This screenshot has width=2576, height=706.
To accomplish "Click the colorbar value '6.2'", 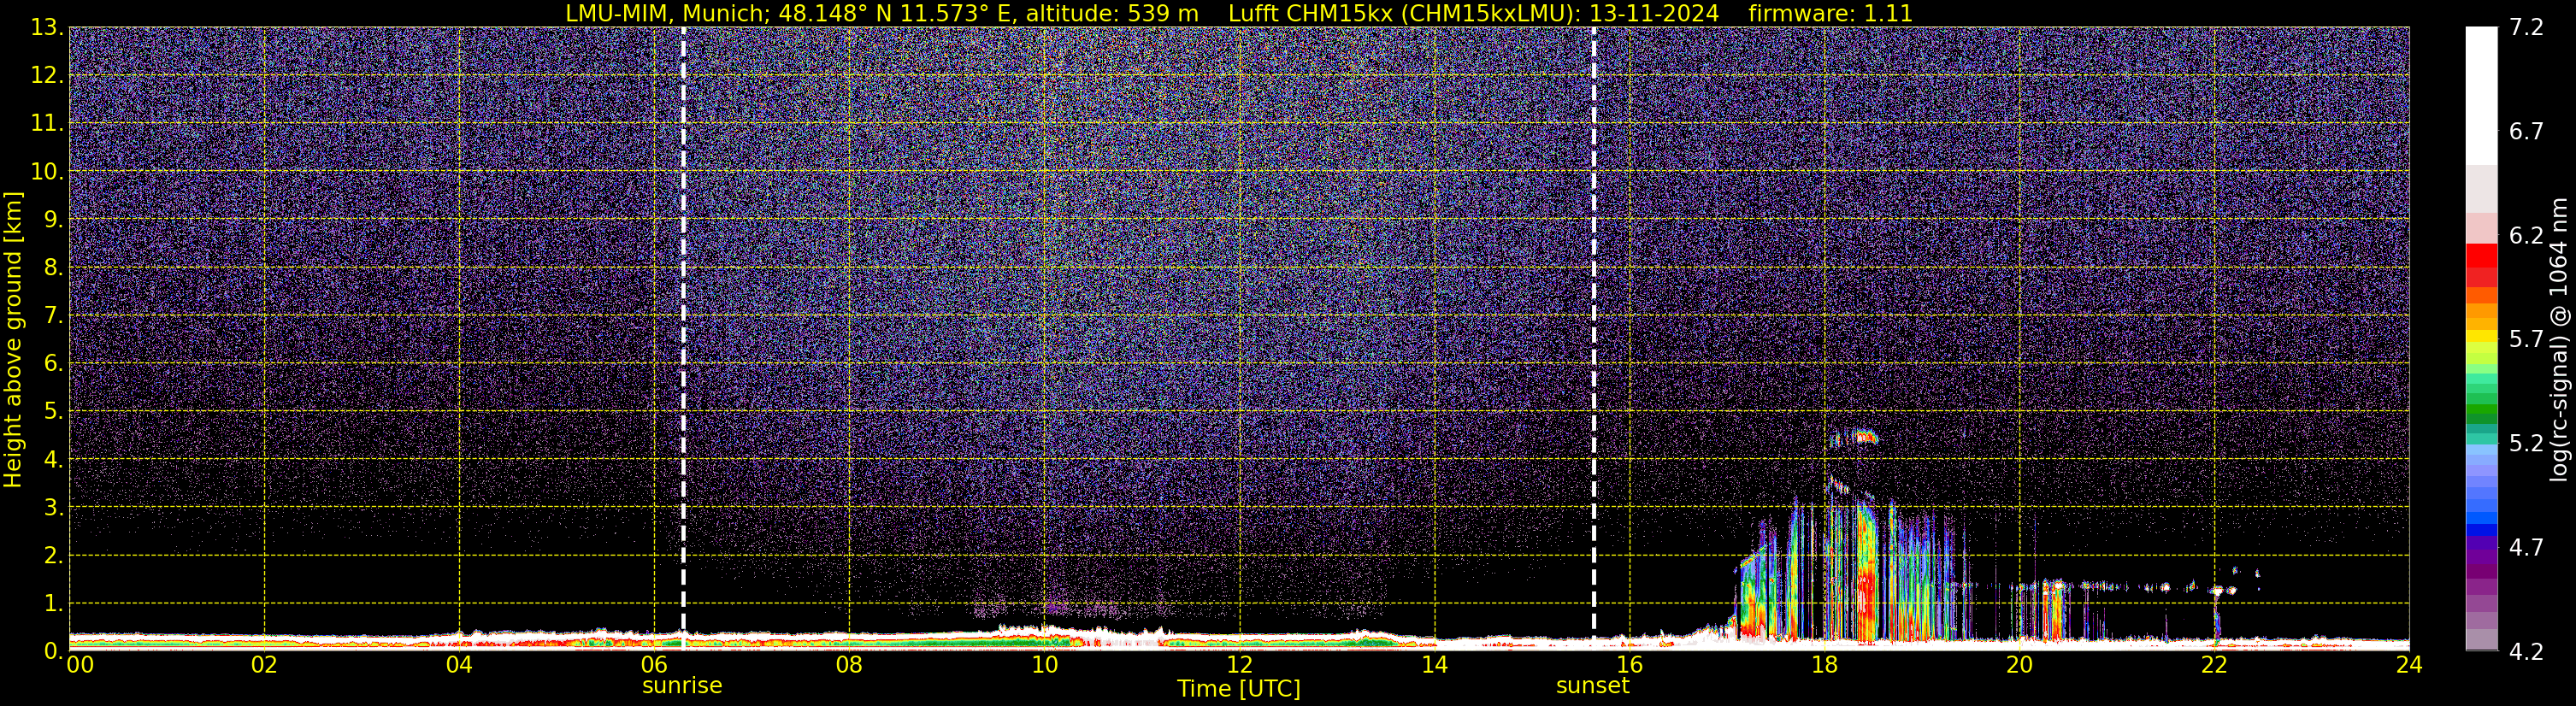I will [x=2526, y=235].
